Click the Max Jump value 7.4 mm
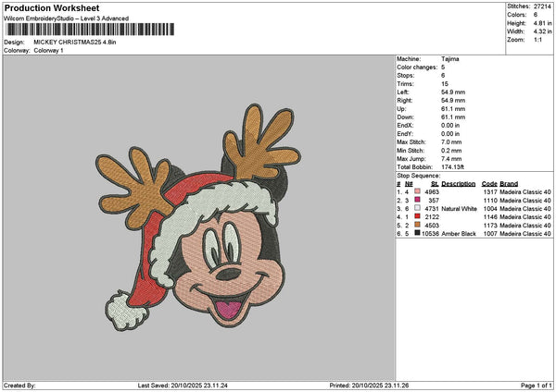 tap(451, 159)
